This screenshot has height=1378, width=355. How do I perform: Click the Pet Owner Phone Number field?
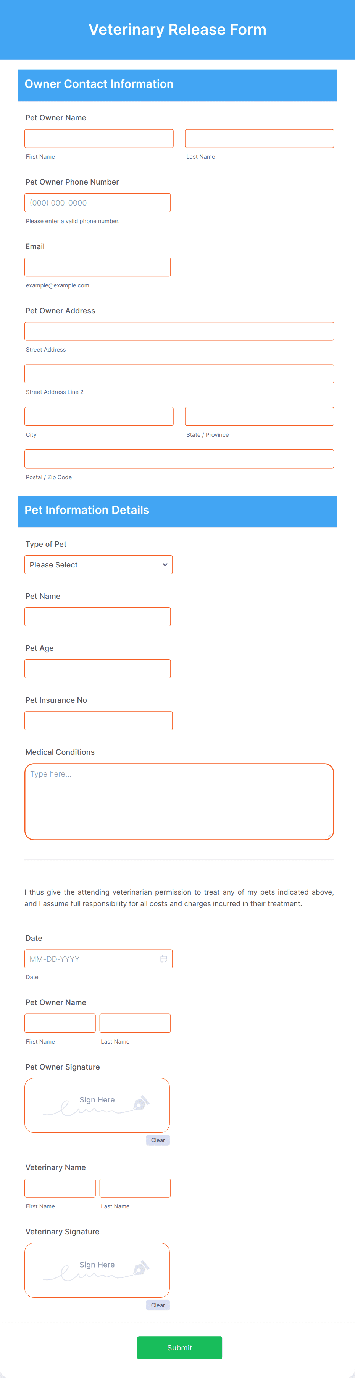[x=97, y=202]
